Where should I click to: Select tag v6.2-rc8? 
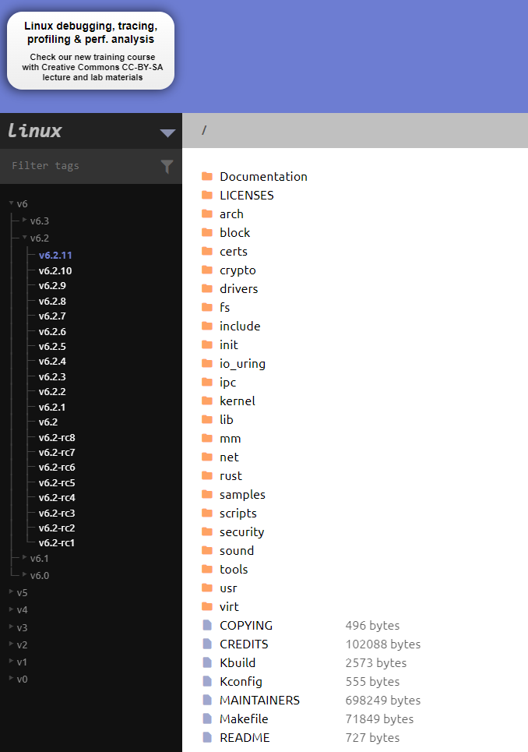coord(57,437)
